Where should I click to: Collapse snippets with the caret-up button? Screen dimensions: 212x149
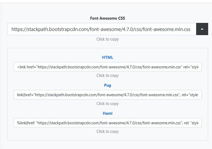(202, 29)
